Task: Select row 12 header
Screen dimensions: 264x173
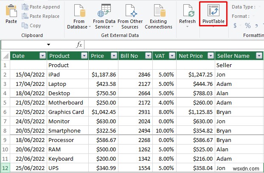Action: [x=6, y=168]
